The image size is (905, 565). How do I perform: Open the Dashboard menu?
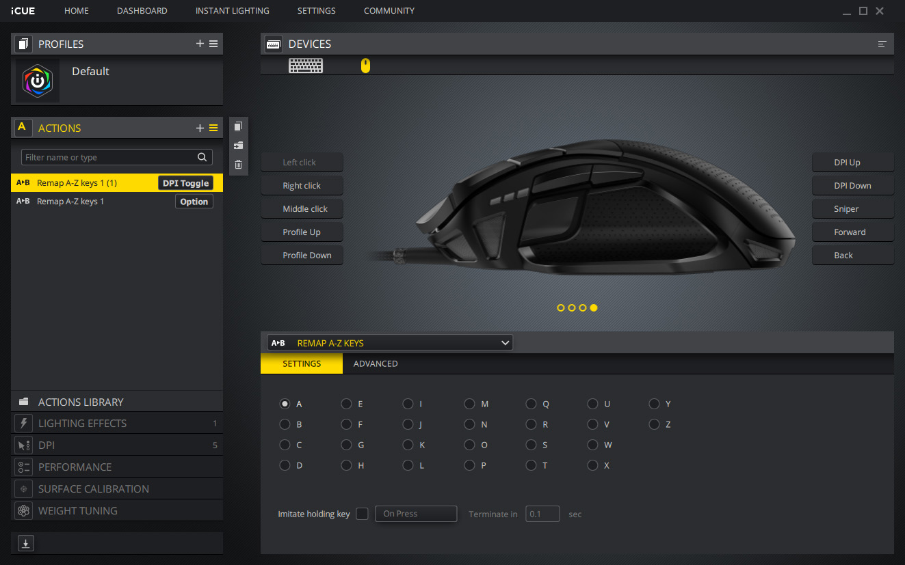pyautogui.click(x=142, y=11)
